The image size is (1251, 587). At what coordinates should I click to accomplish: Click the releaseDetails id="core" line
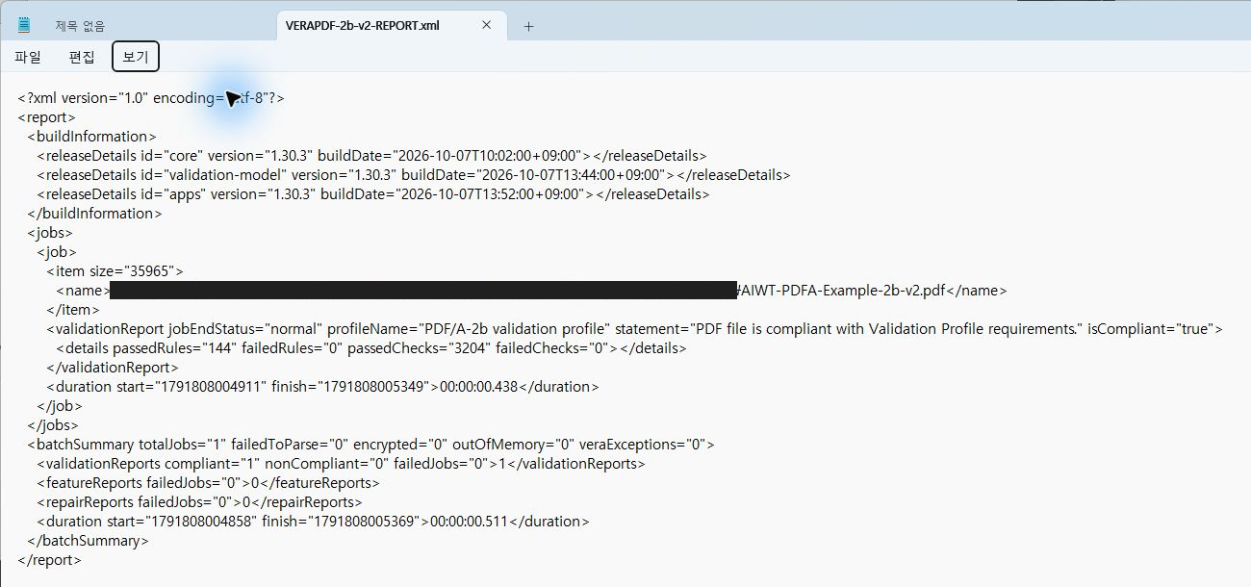(x=371, y=156)
